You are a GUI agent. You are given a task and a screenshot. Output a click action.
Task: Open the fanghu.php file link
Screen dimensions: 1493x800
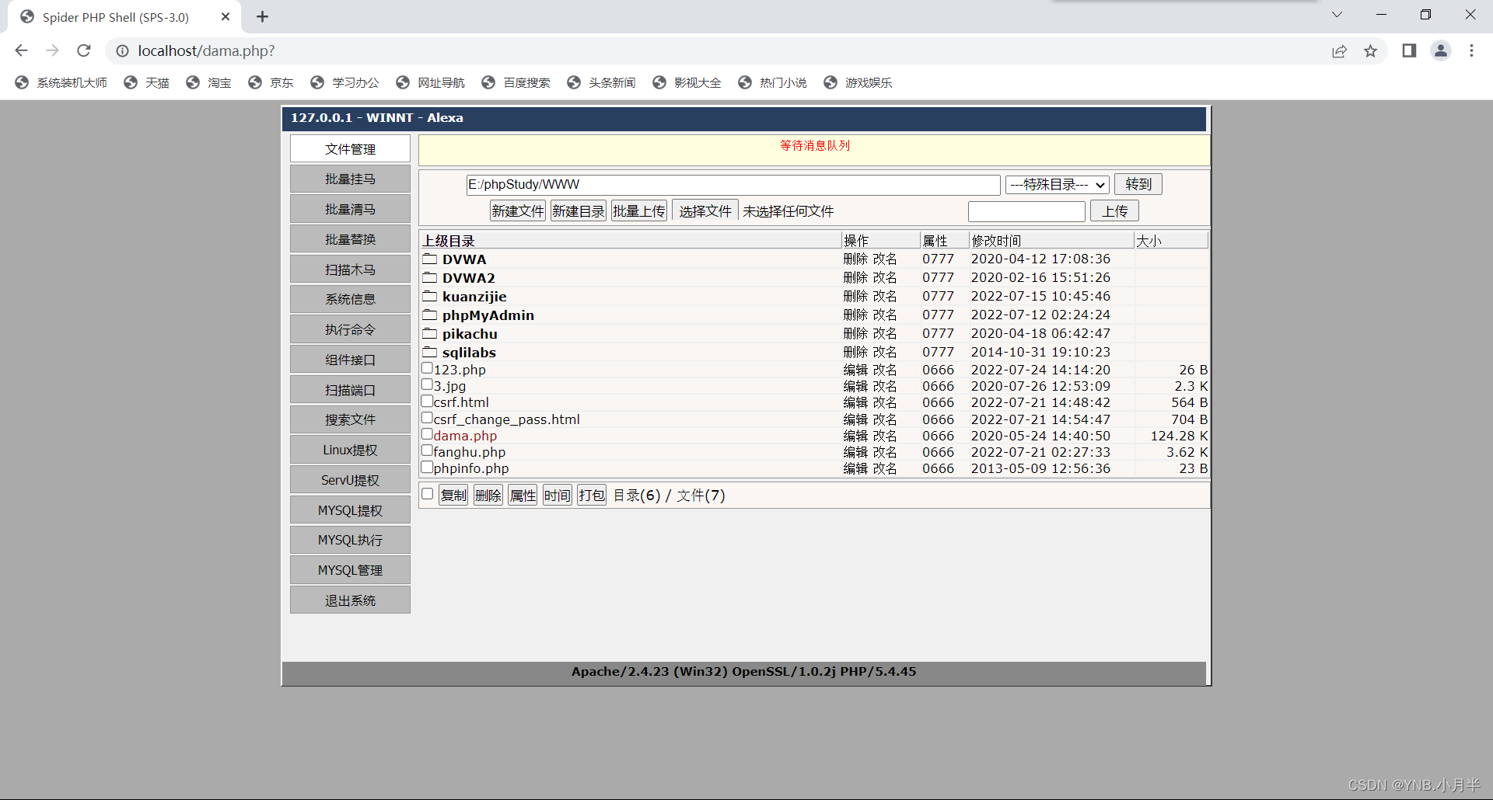tap(470, 452)
